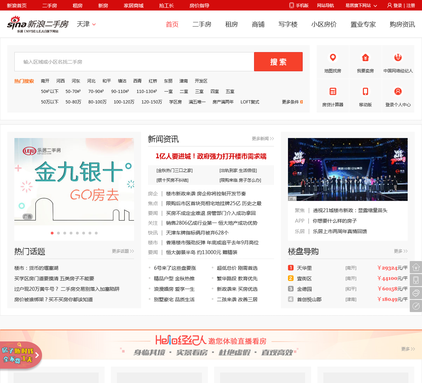Image resolution: width=422 pixels, height=383 pixels.
Task: Select the 100-120万 price filter
Action: 124,102
